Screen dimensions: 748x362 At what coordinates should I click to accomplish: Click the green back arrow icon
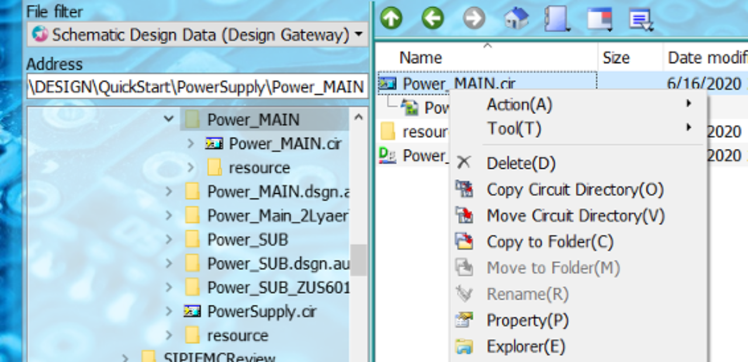432,19
